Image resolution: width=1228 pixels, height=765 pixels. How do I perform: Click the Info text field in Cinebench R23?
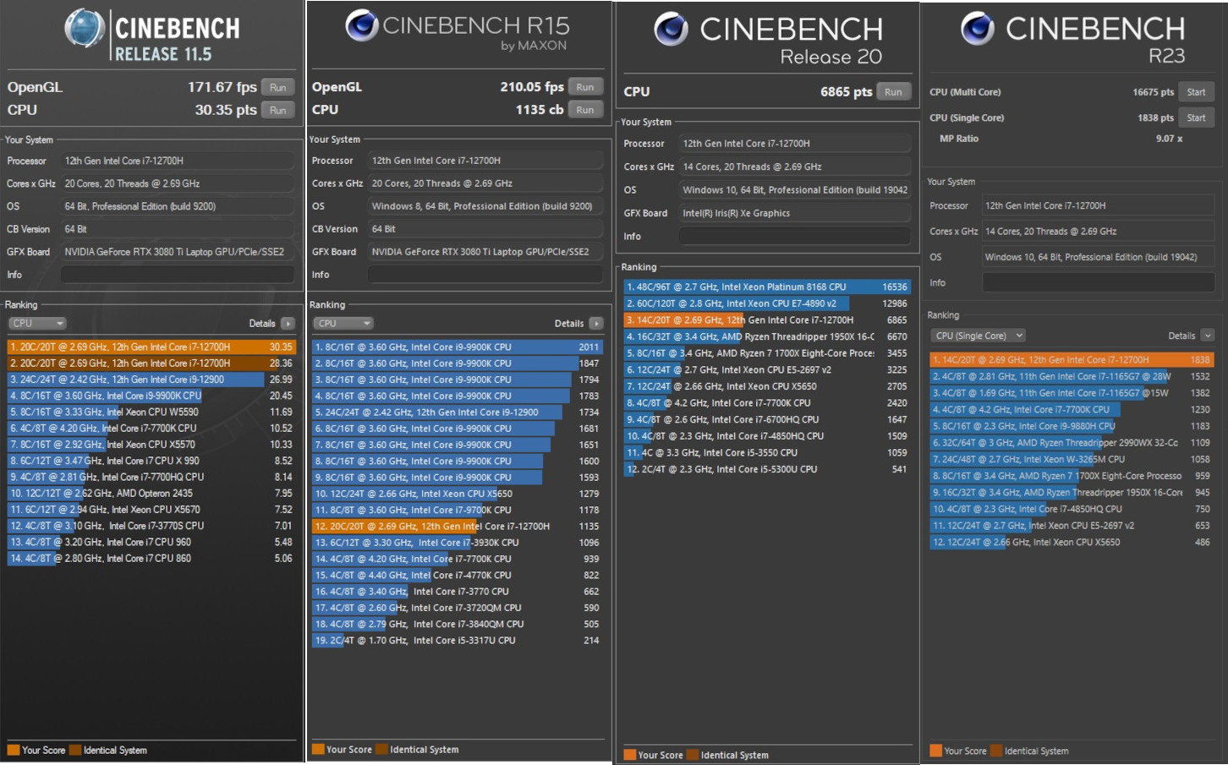coord(1098,283)
